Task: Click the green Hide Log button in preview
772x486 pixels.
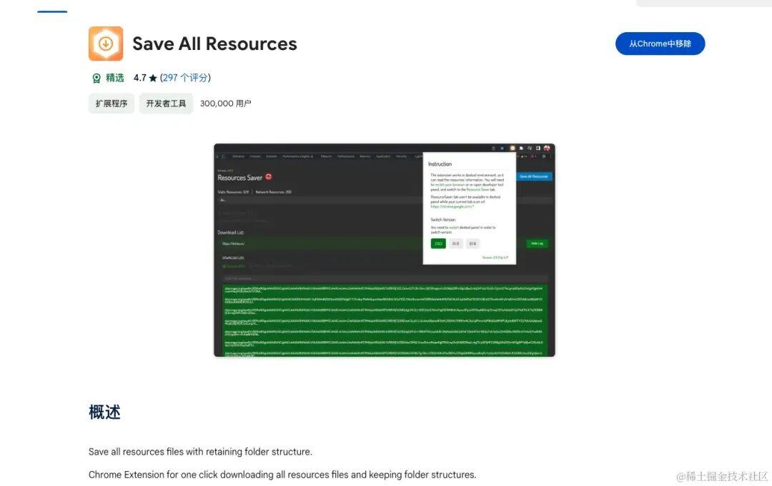Action: point(537,243)
